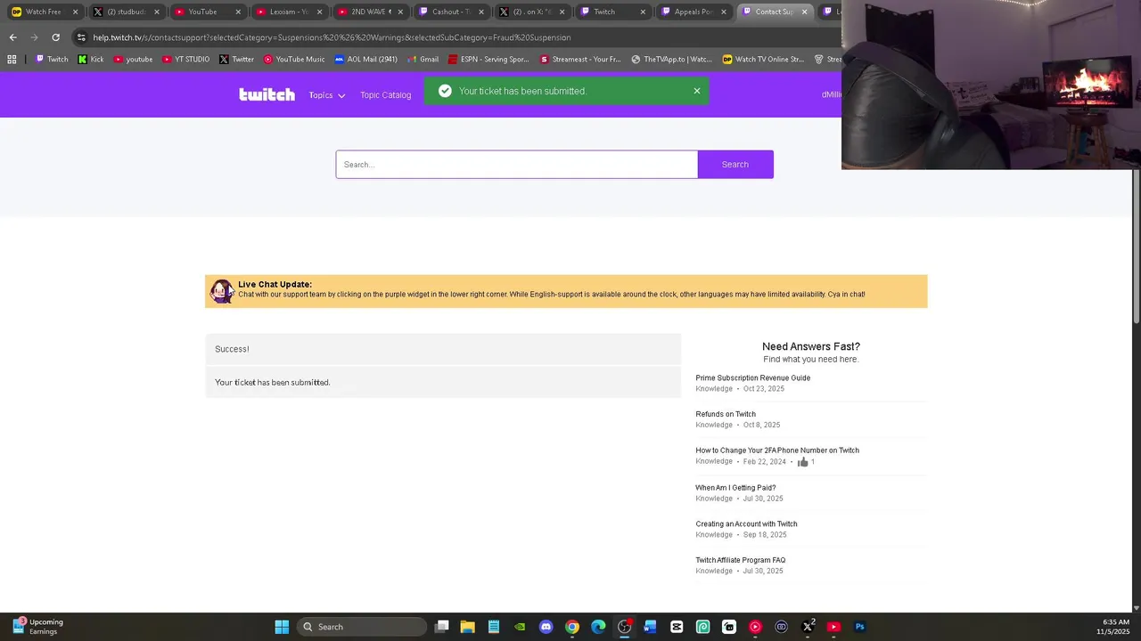Image resolution: width=1141 pixels, height=641 pixels.
Task: Dismiss the ticket submitted notification
Action: pos(697,91)
